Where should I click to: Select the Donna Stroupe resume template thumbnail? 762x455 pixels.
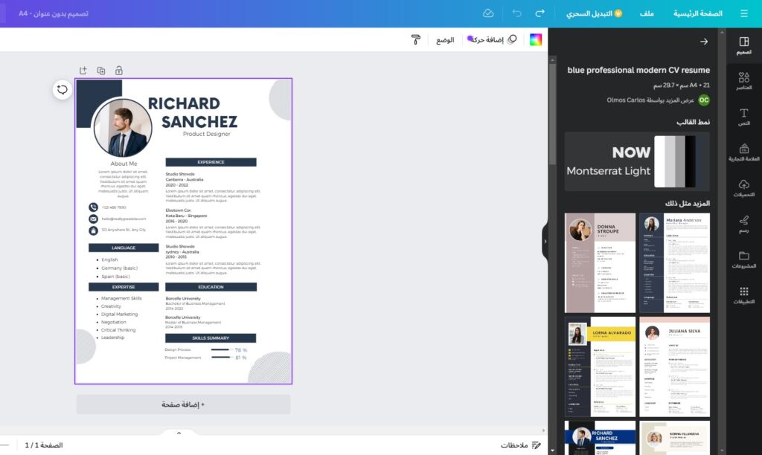[x=600, y=262]
